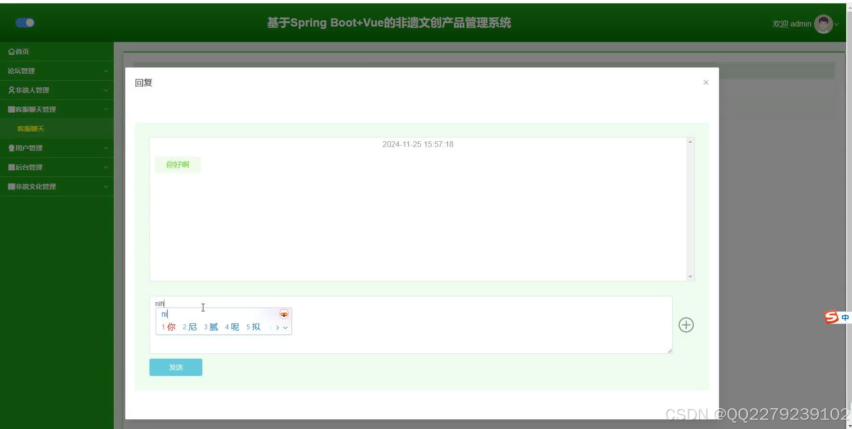Choose IME candidate 2 尼
This screenshot has height=429, width=852.
[190, 327]
